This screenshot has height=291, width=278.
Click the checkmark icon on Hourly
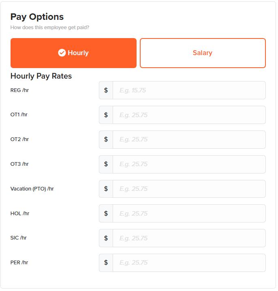[62, 53]
